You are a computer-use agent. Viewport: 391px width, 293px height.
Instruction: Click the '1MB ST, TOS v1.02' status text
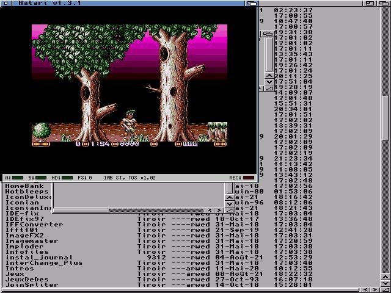(x=130, y=178)
